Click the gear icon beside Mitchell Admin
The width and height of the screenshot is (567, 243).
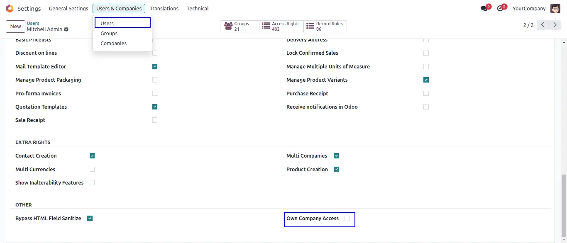click(66, 29)
